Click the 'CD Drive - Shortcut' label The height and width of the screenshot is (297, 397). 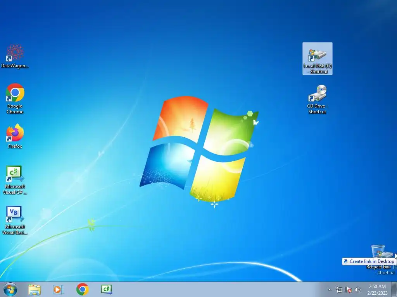click(x=317, y=109)
